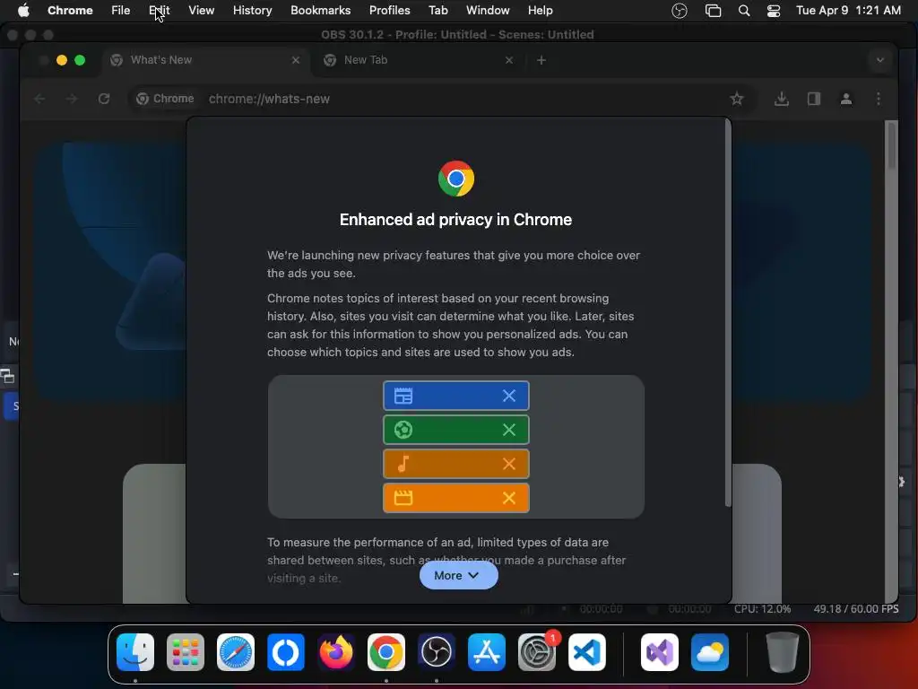Remove the blue news topic chip
918x689 pixels.
(x=509, y=396)
